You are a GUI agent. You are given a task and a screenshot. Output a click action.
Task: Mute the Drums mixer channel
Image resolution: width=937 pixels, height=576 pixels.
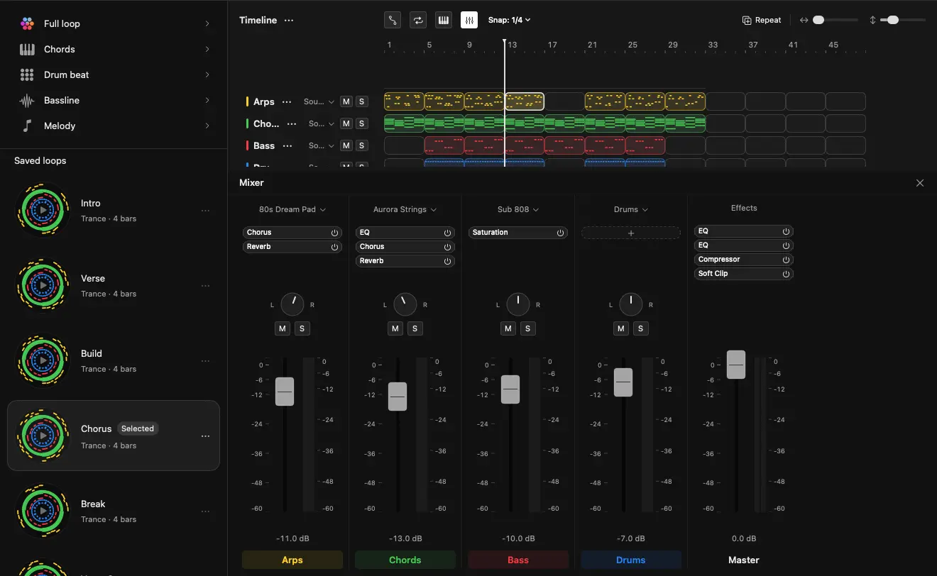point(622,328)
